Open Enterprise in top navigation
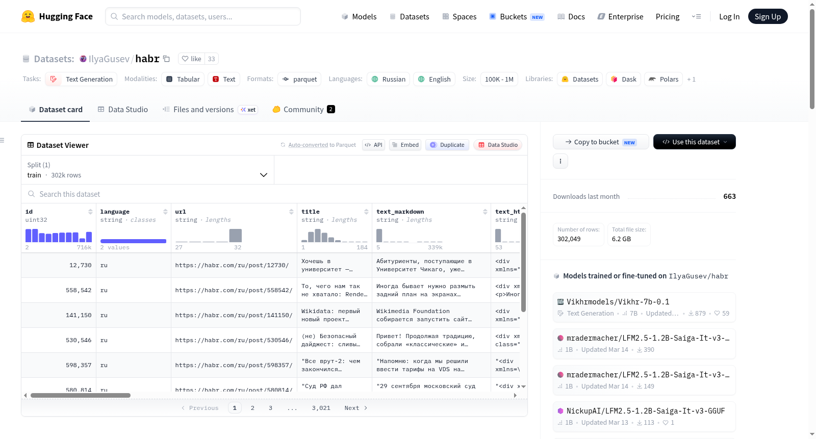 pyautogui.click(x=620, y=16)
